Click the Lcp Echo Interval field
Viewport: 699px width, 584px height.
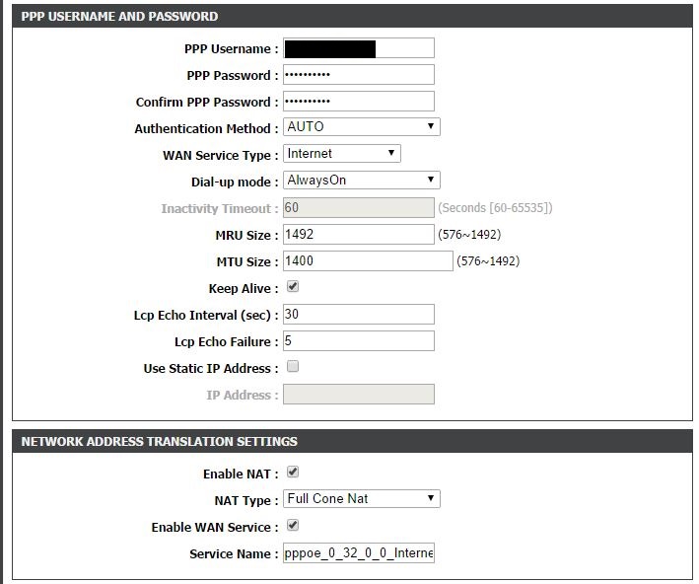tap(358, 314)
